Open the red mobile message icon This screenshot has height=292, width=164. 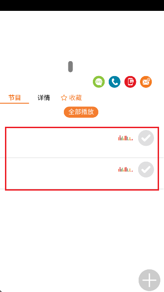(x=130, y=82)
